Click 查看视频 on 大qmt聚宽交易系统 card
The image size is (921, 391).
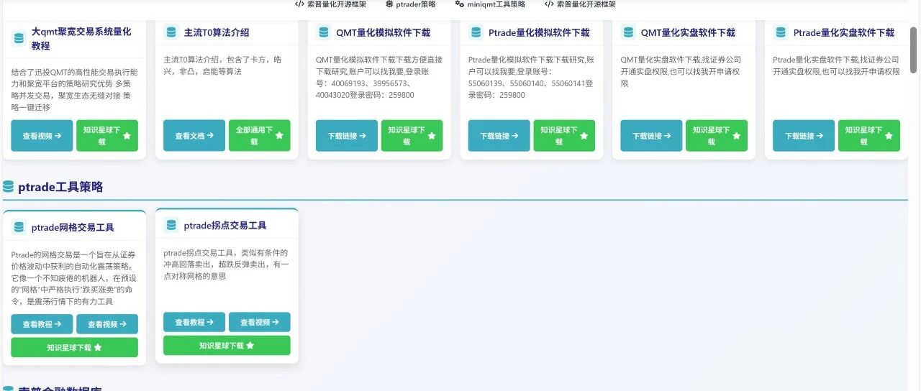[x=42, y=135]
